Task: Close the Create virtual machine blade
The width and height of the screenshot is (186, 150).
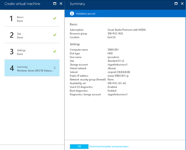Action: [61, 4]
